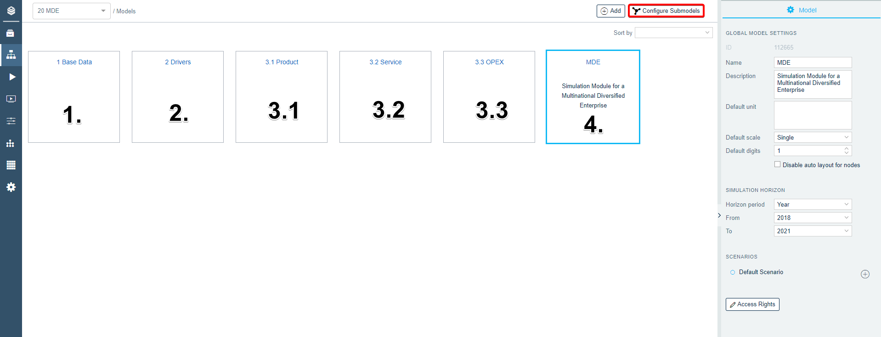Screen dimensions: 881x337
Task: Open the archive box icon in sidebar
Action: 11,33
